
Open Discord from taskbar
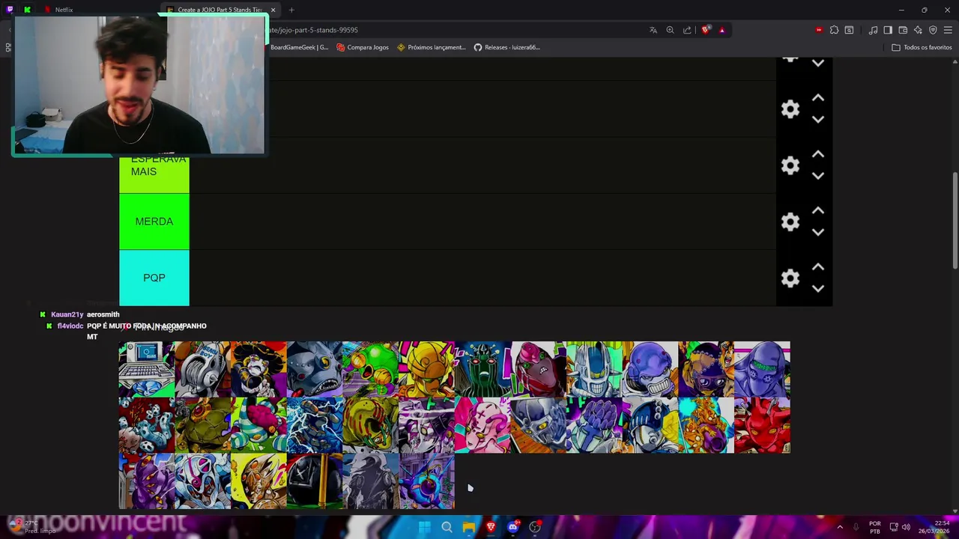click(512, 527)
